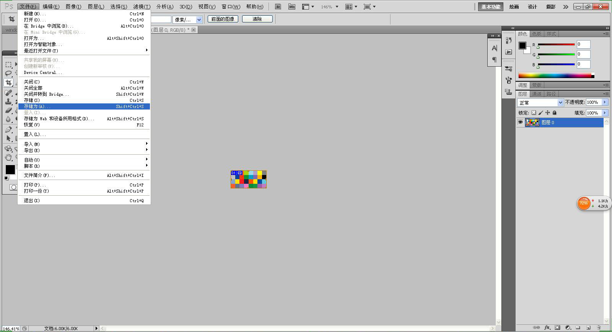Screen dimensions: 612x332
Task: Switch to the 通道 tab
Action: tap(537, 94)
